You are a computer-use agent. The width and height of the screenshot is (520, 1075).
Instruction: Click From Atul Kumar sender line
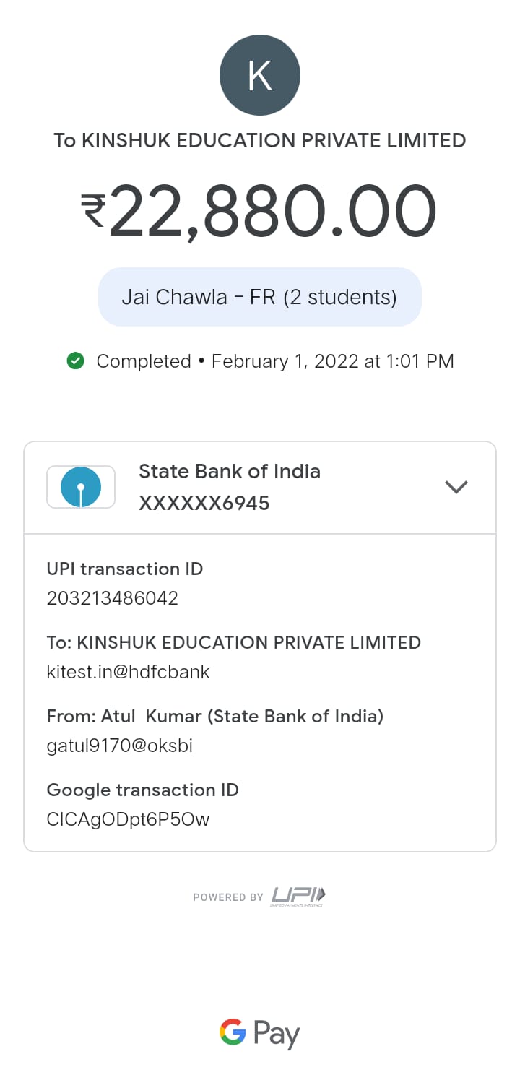(x=214, y=716)
